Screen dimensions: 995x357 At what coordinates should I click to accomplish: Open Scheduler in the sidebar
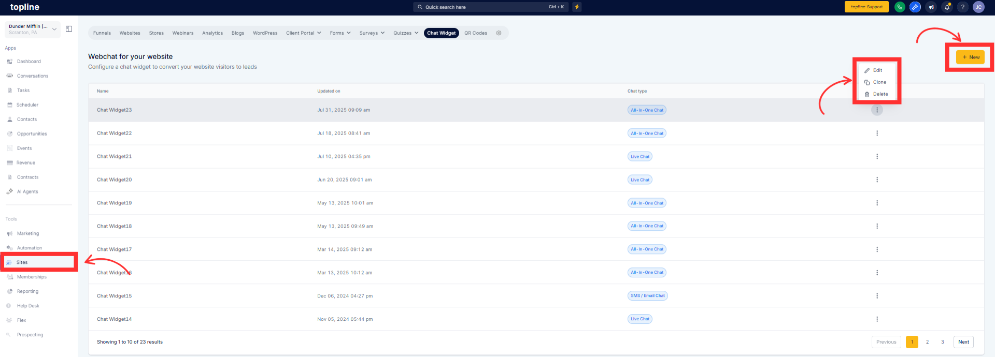(x=27, y=105)
